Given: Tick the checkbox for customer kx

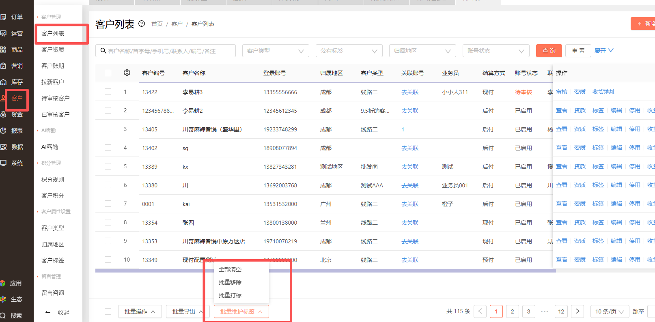Looking at the screenshot, I should (x=108, y=166).
